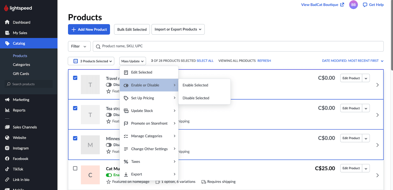This screenshot has width=393, height=190.
Task: Open Dashboard via its house icon
Action: pos(7,22)
